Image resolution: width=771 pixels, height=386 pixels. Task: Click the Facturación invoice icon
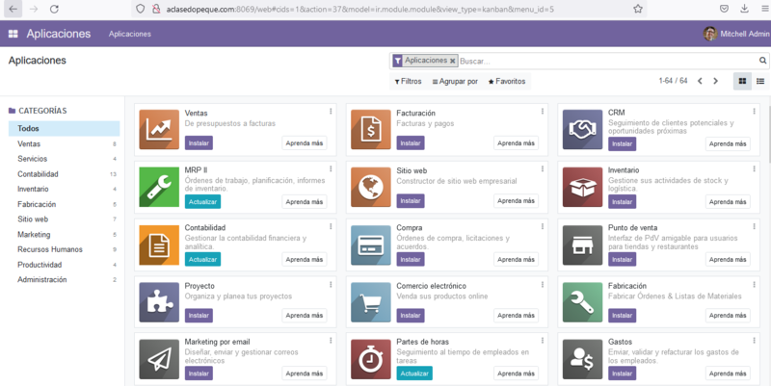371,130
